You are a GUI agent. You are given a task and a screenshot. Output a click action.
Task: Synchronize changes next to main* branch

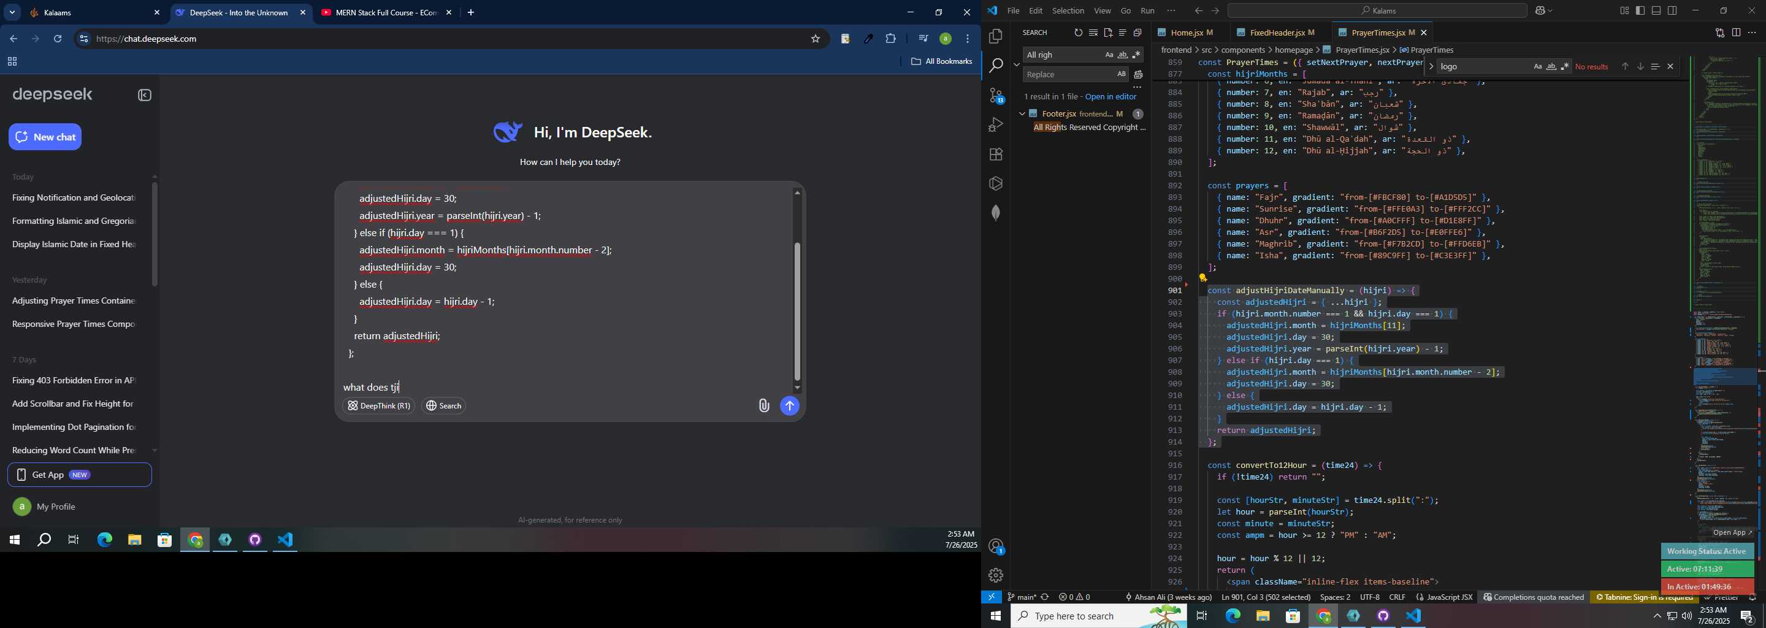point(1045,597)
